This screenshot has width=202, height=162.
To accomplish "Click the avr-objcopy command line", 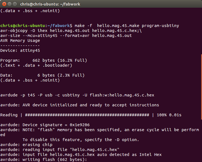I will click(x=71, y=31).
